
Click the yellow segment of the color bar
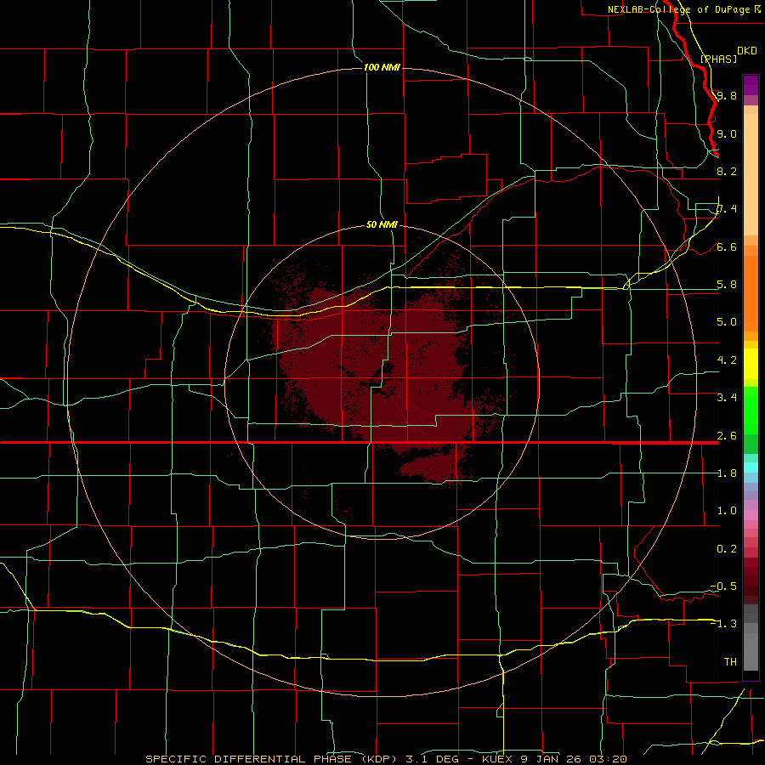(x=751, y=364)
